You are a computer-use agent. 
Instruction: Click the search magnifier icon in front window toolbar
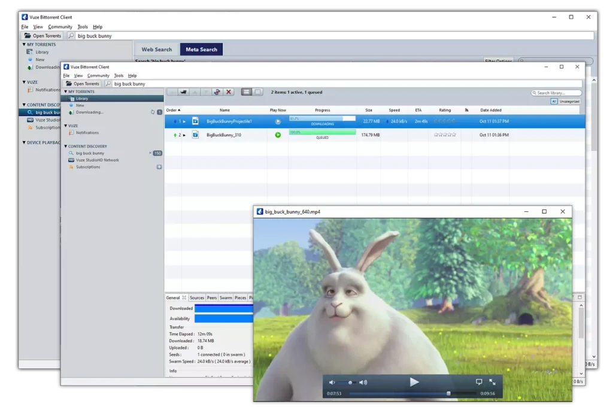tap(108, 84)
